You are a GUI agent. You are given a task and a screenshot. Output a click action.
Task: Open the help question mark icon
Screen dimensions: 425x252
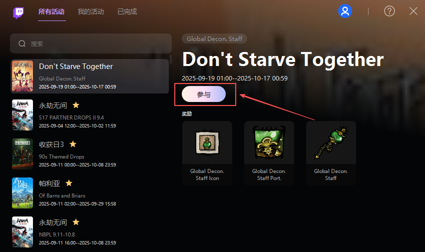point(389,11)
